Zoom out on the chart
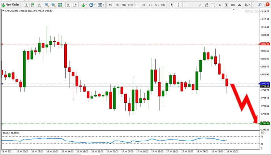 click(x=53, y=5)
